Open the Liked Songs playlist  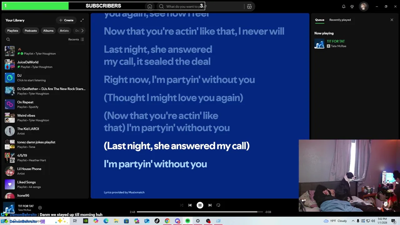[45, 184]
